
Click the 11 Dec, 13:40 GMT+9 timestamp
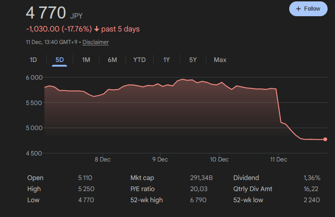point(52,42)
